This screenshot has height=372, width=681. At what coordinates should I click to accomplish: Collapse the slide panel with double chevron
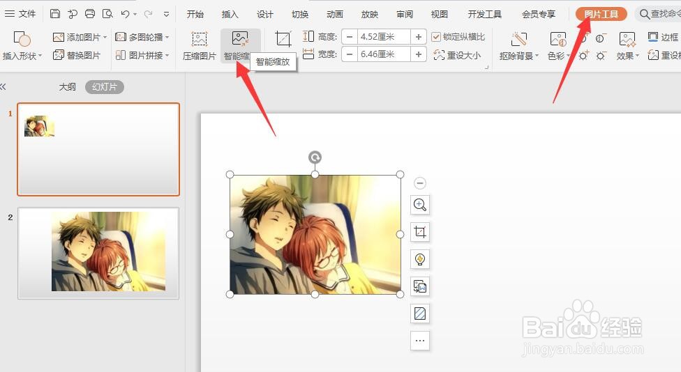coord(3,86)
